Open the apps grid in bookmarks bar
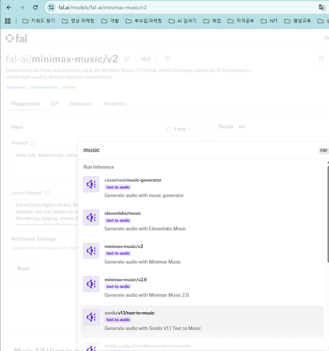329x351 pixels. coord(8,21)
